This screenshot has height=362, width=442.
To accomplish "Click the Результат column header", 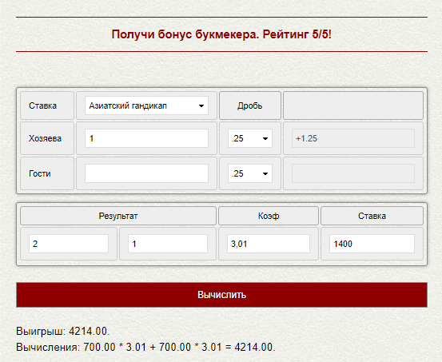I will [118, 216].
